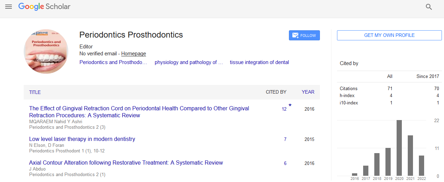The image size is (444, 182).
Task: Click Get My Own Profile button
Action: [389, 35]
